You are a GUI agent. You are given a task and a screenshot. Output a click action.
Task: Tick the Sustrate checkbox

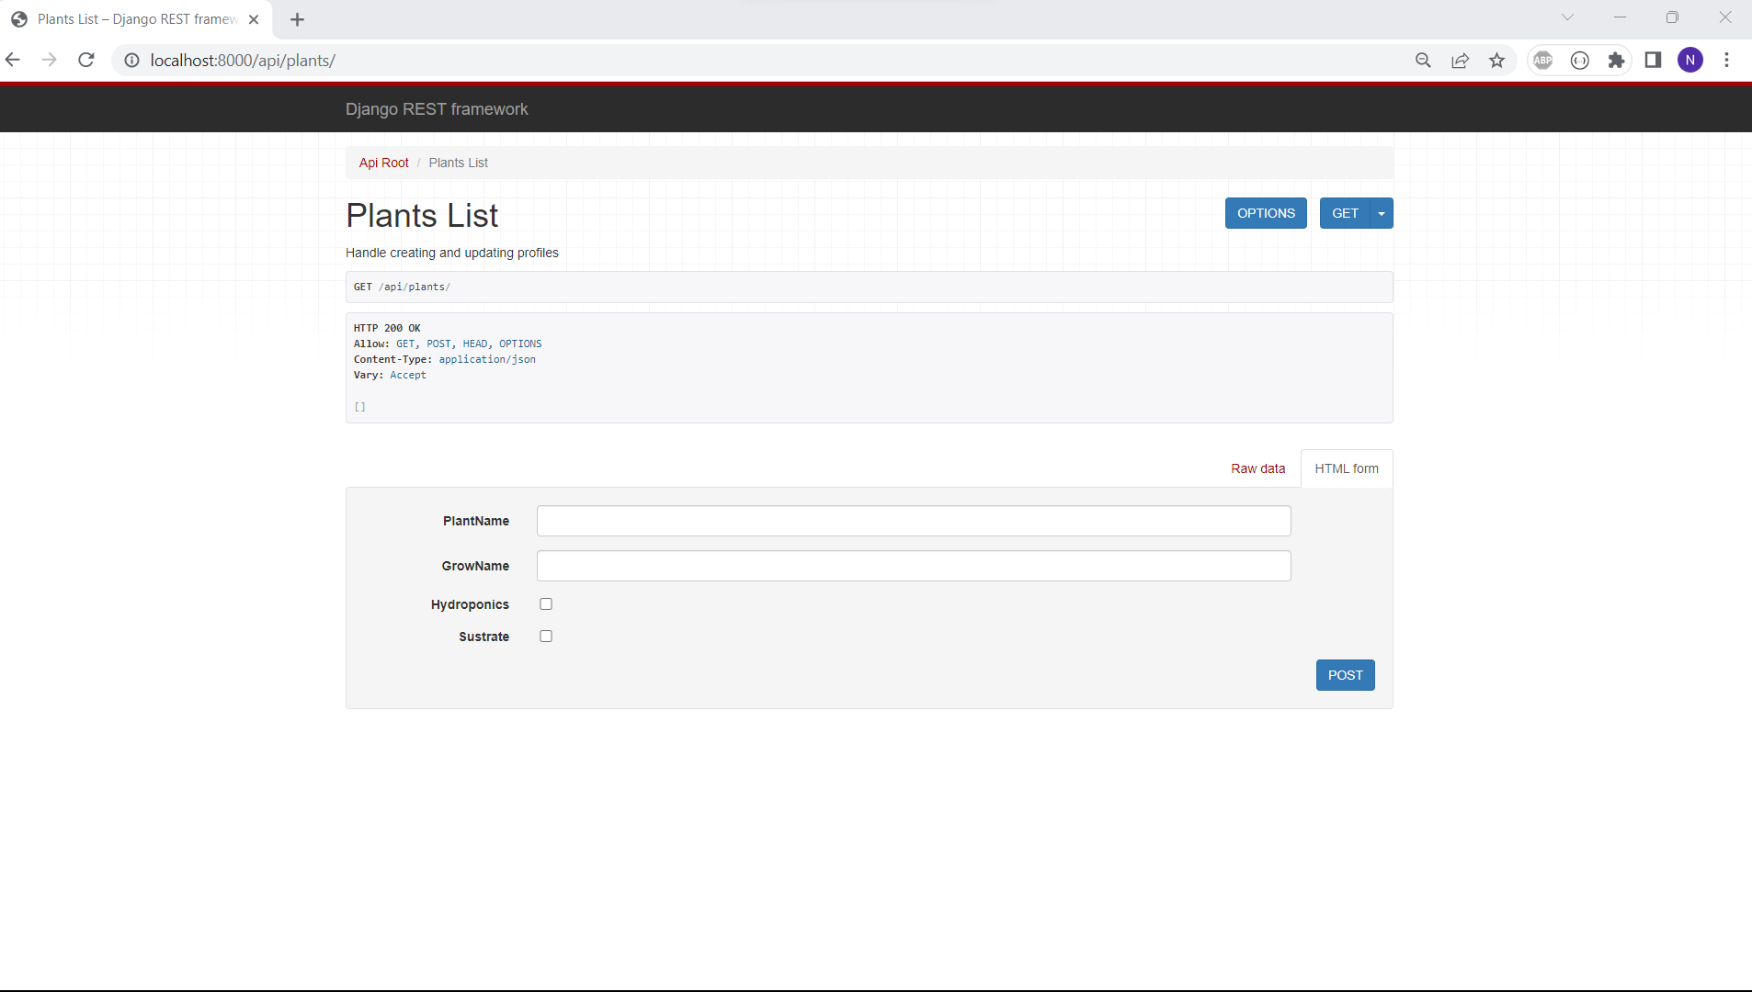pyautogui.click(x=546, y=637)
